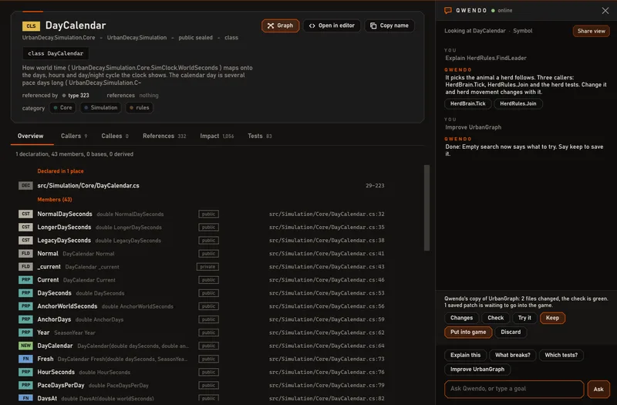Click the private badge on _current row
Image resolution: width=617 pixels, height=405 pixels.
207,267
